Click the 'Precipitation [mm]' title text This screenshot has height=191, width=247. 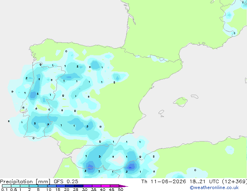pos(25,182)
